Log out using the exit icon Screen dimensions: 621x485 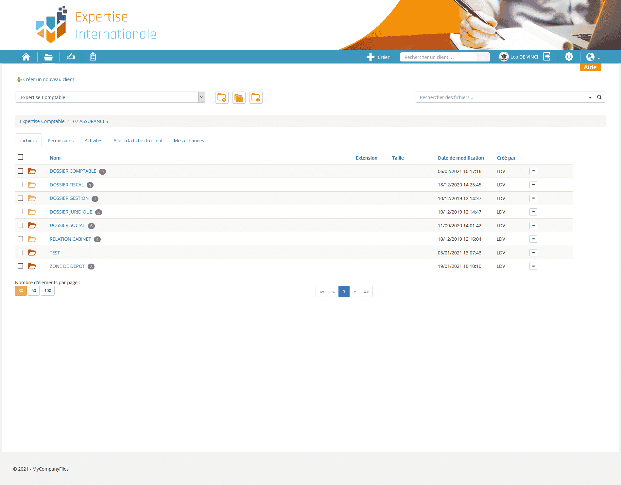click(x=547, y=57)
